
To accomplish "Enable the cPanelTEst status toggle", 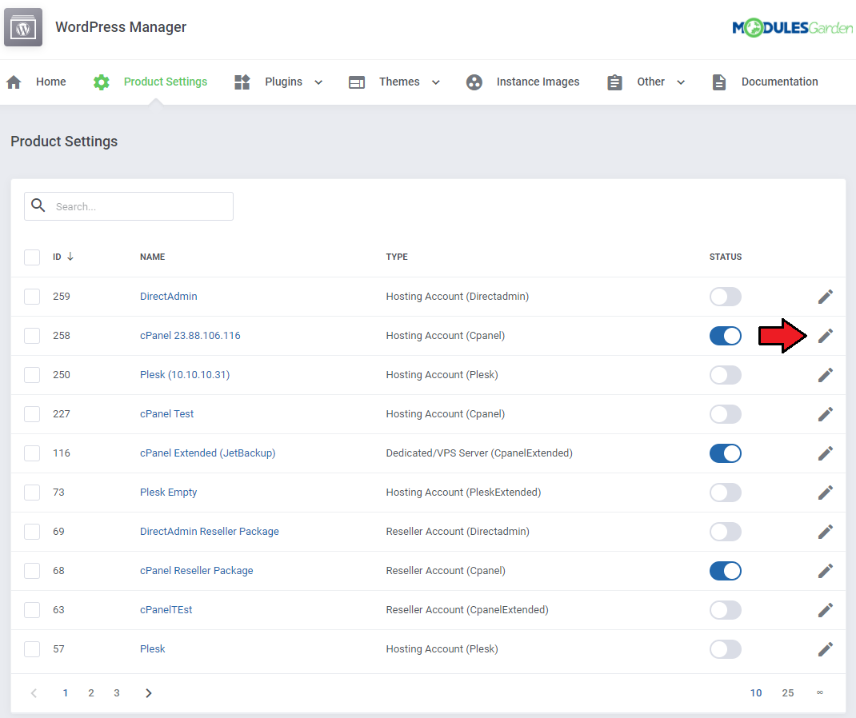I will (x=725, y=610).
